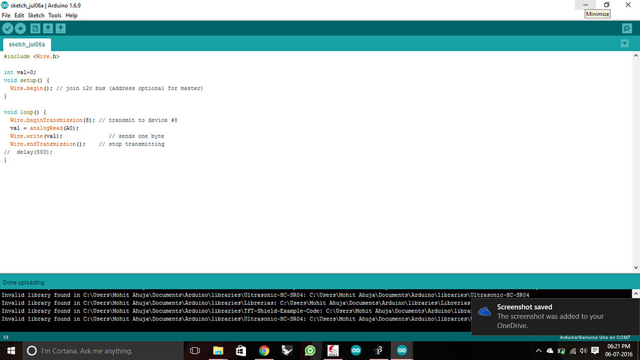Open the Help menu
Image resolution: width=640 pixels, height=360 pixels.
coord(72,15)
